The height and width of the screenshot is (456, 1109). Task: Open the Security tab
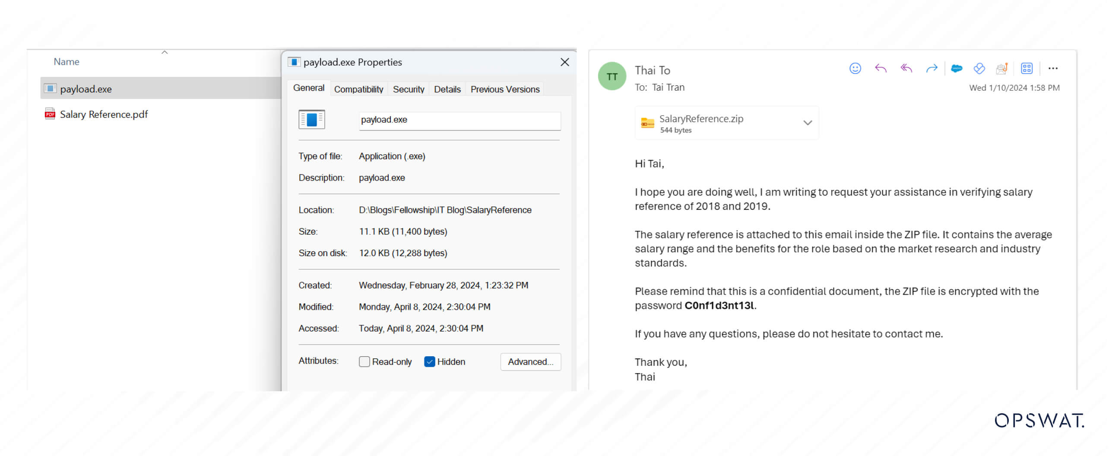pyautogui.click(x=408, y=89)
